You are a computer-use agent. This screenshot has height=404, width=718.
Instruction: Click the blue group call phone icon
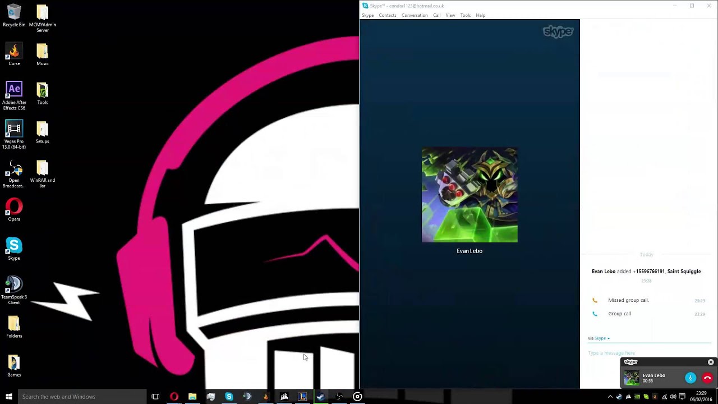(x=595, y=314)
